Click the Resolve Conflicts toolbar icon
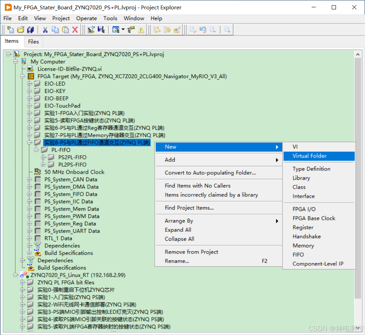365x335 pixels. (x=131, y=30)
